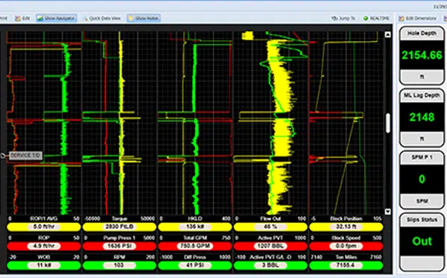Image resolution: width=447 pixels, height=278 pixels.
Task: Click the Active PVT G/L -D 3 BBL value
Action: click(x=270, y=265)
